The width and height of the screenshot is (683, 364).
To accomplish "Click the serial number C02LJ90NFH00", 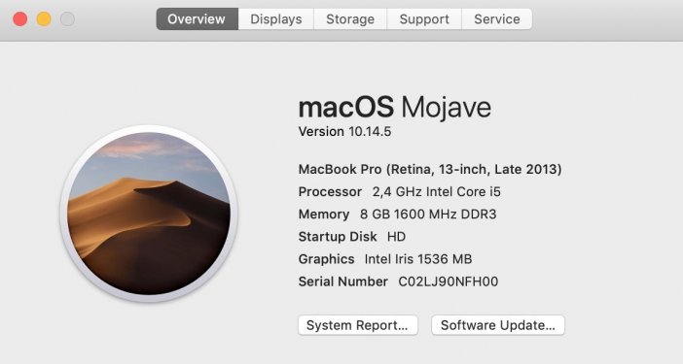I will coord(449,281).
